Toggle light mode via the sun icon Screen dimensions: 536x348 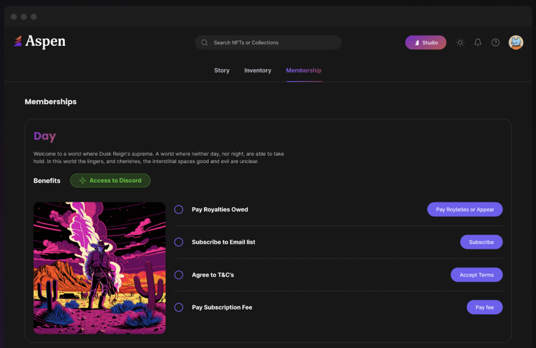tap(460, 42)
